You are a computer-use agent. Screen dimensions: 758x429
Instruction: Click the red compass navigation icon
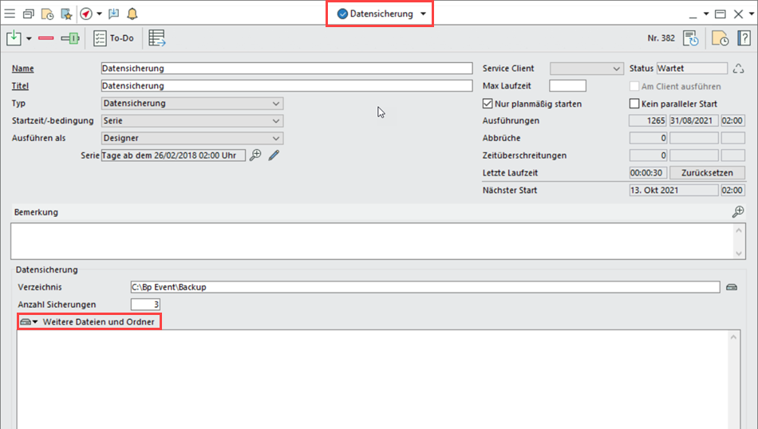[86, 14]
